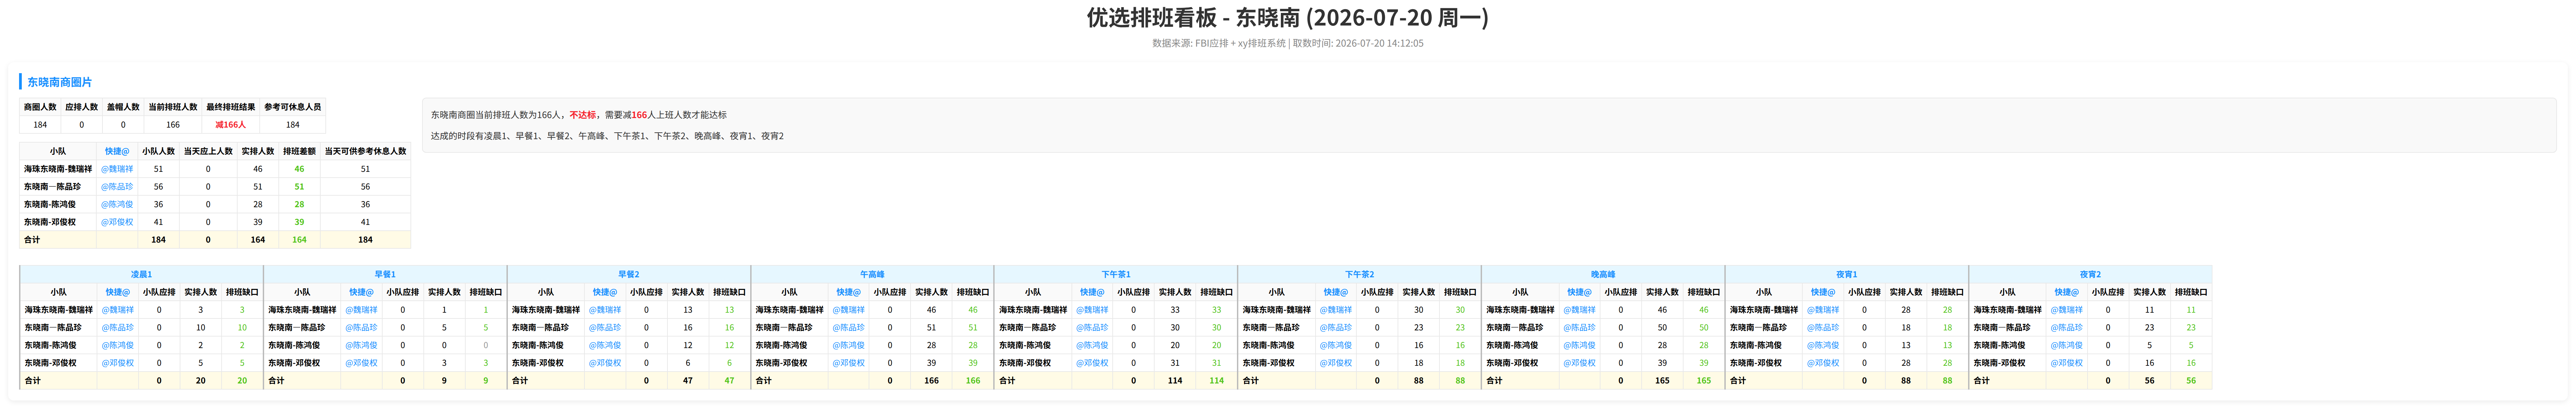Screen dimensions: 2576x410
Task: Click the 当前排班人数 column header
Action: coord(173,107)
